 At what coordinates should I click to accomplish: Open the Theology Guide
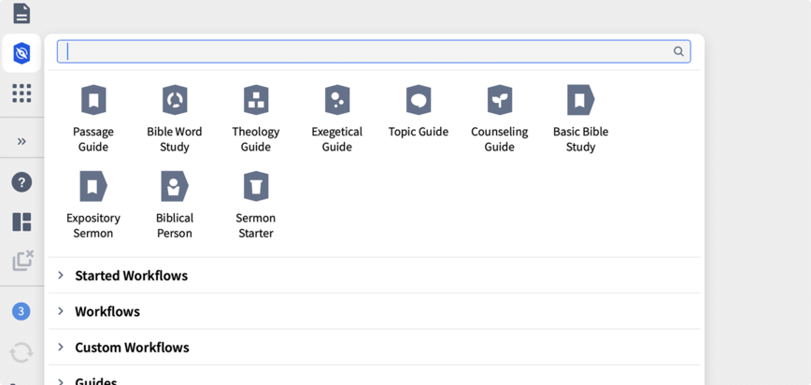click(x=256, y=101)
